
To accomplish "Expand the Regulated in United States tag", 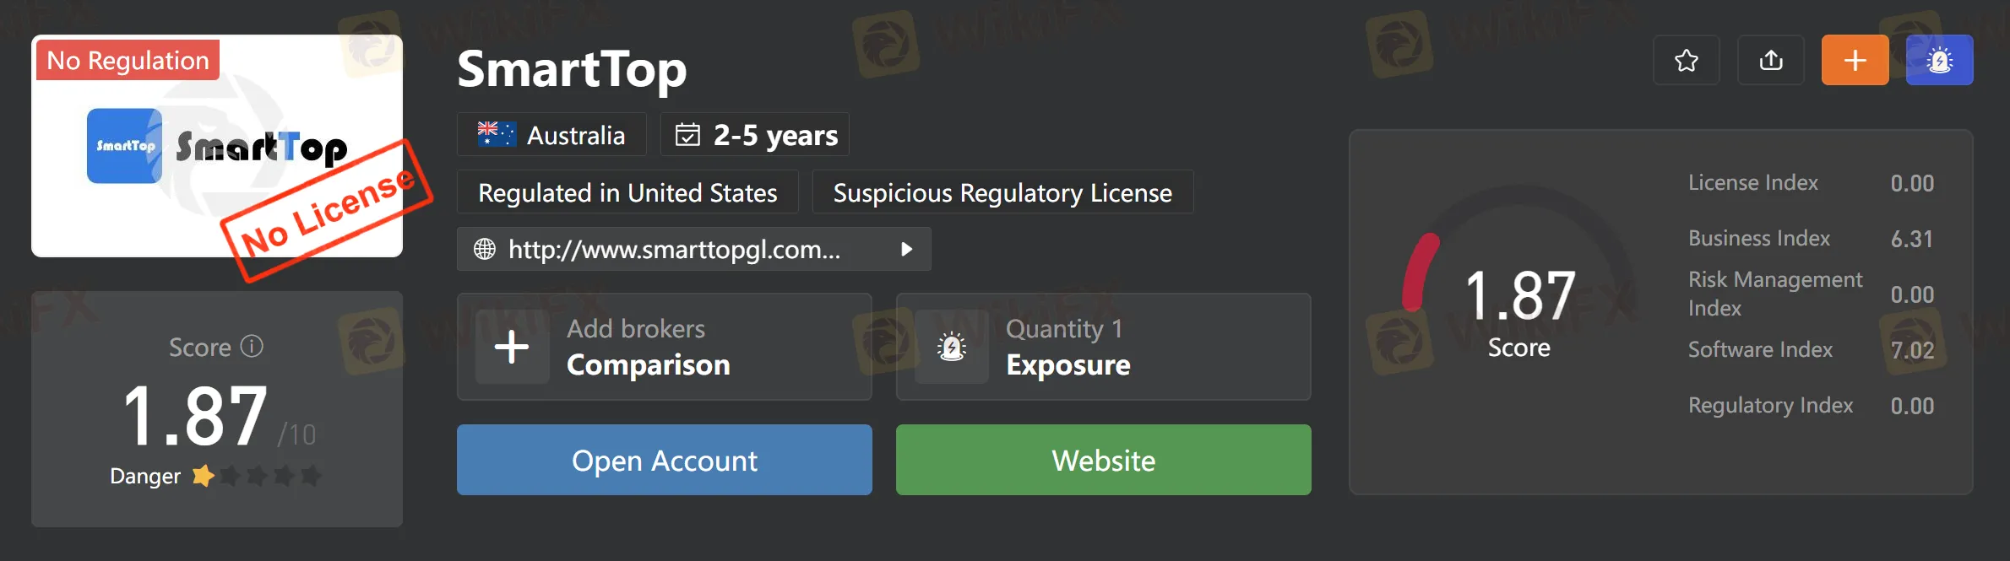I will (x=627, y=192).
